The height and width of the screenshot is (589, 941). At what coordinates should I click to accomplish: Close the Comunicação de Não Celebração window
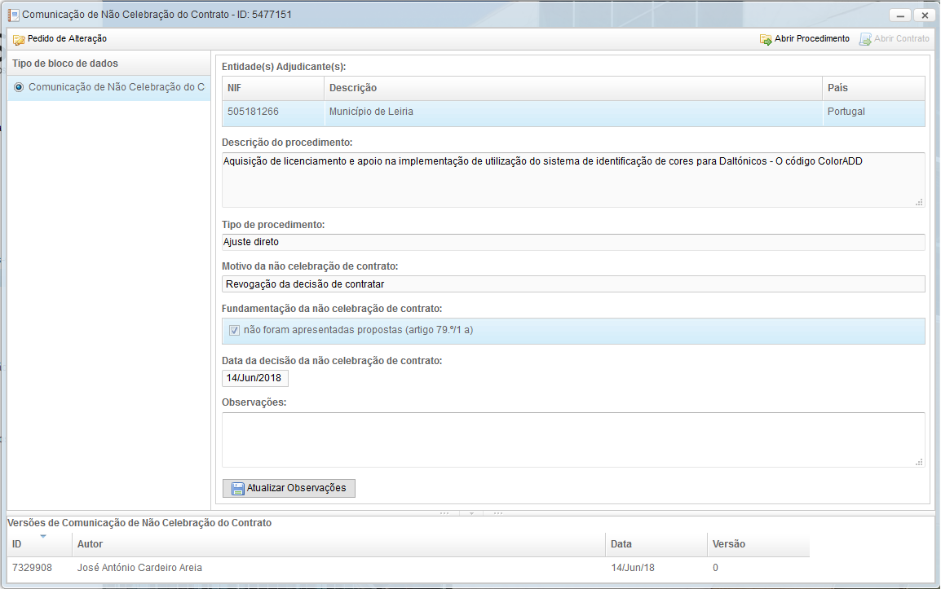point(924,15)
